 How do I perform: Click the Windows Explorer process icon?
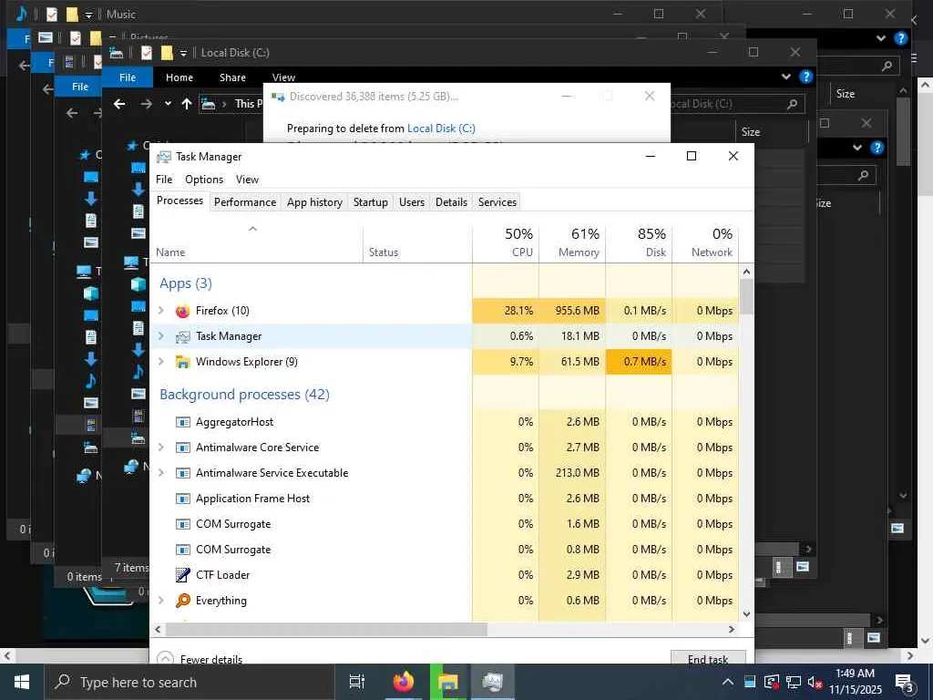pyautogui.click(x=182, y=362)
